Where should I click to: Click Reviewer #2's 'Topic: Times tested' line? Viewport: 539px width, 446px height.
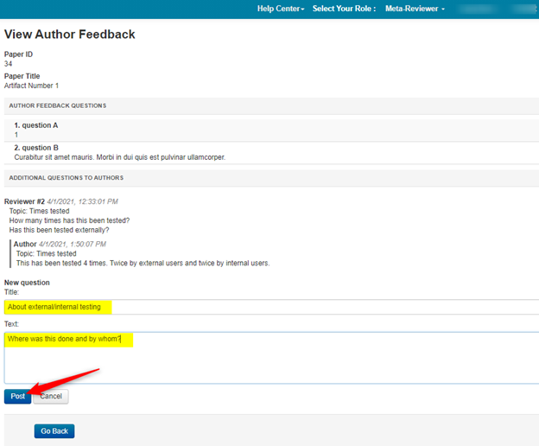pyautogui.click(x=39, y=211)
